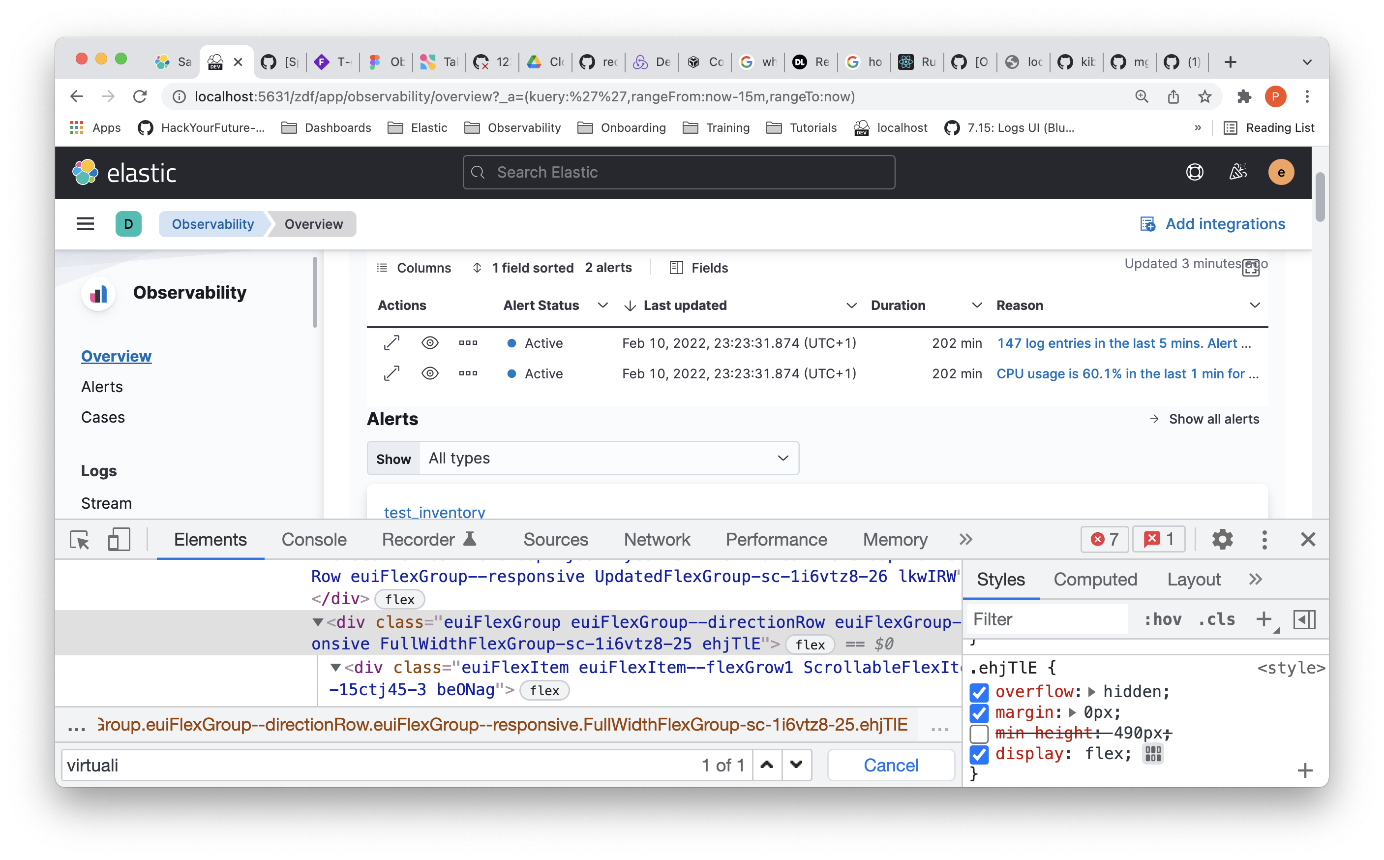
Task: Toggle the device toolbar icon in DevTools
Action: (119, 539)
